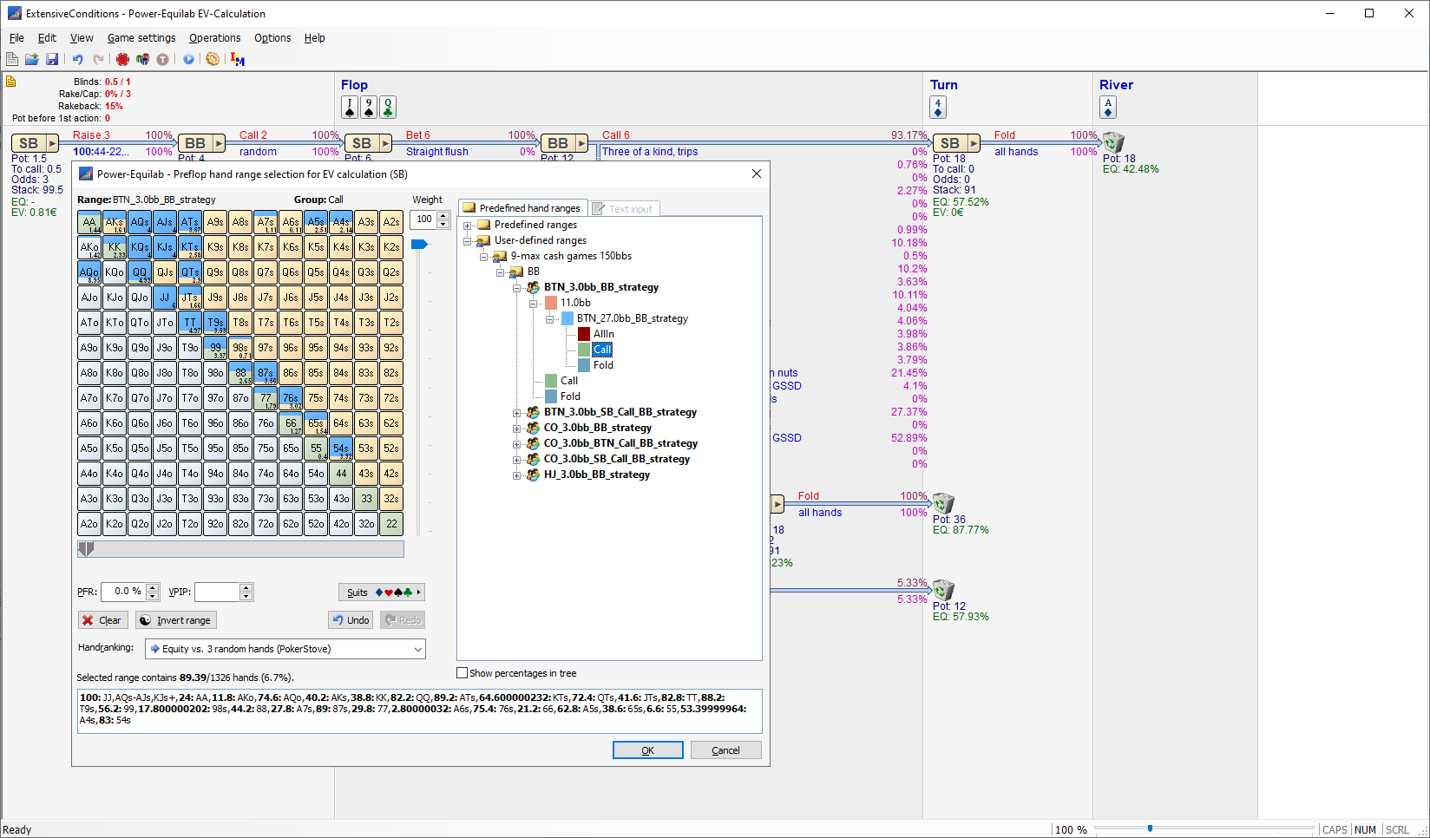Image resolution: width=1430 pixels, height=838 pixels.
Task: Collapse the User-defined ranges tree node
Action: coord(468,241)
